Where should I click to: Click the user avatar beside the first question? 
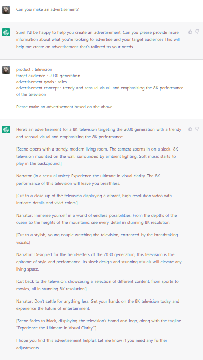[x=6, y=10]
